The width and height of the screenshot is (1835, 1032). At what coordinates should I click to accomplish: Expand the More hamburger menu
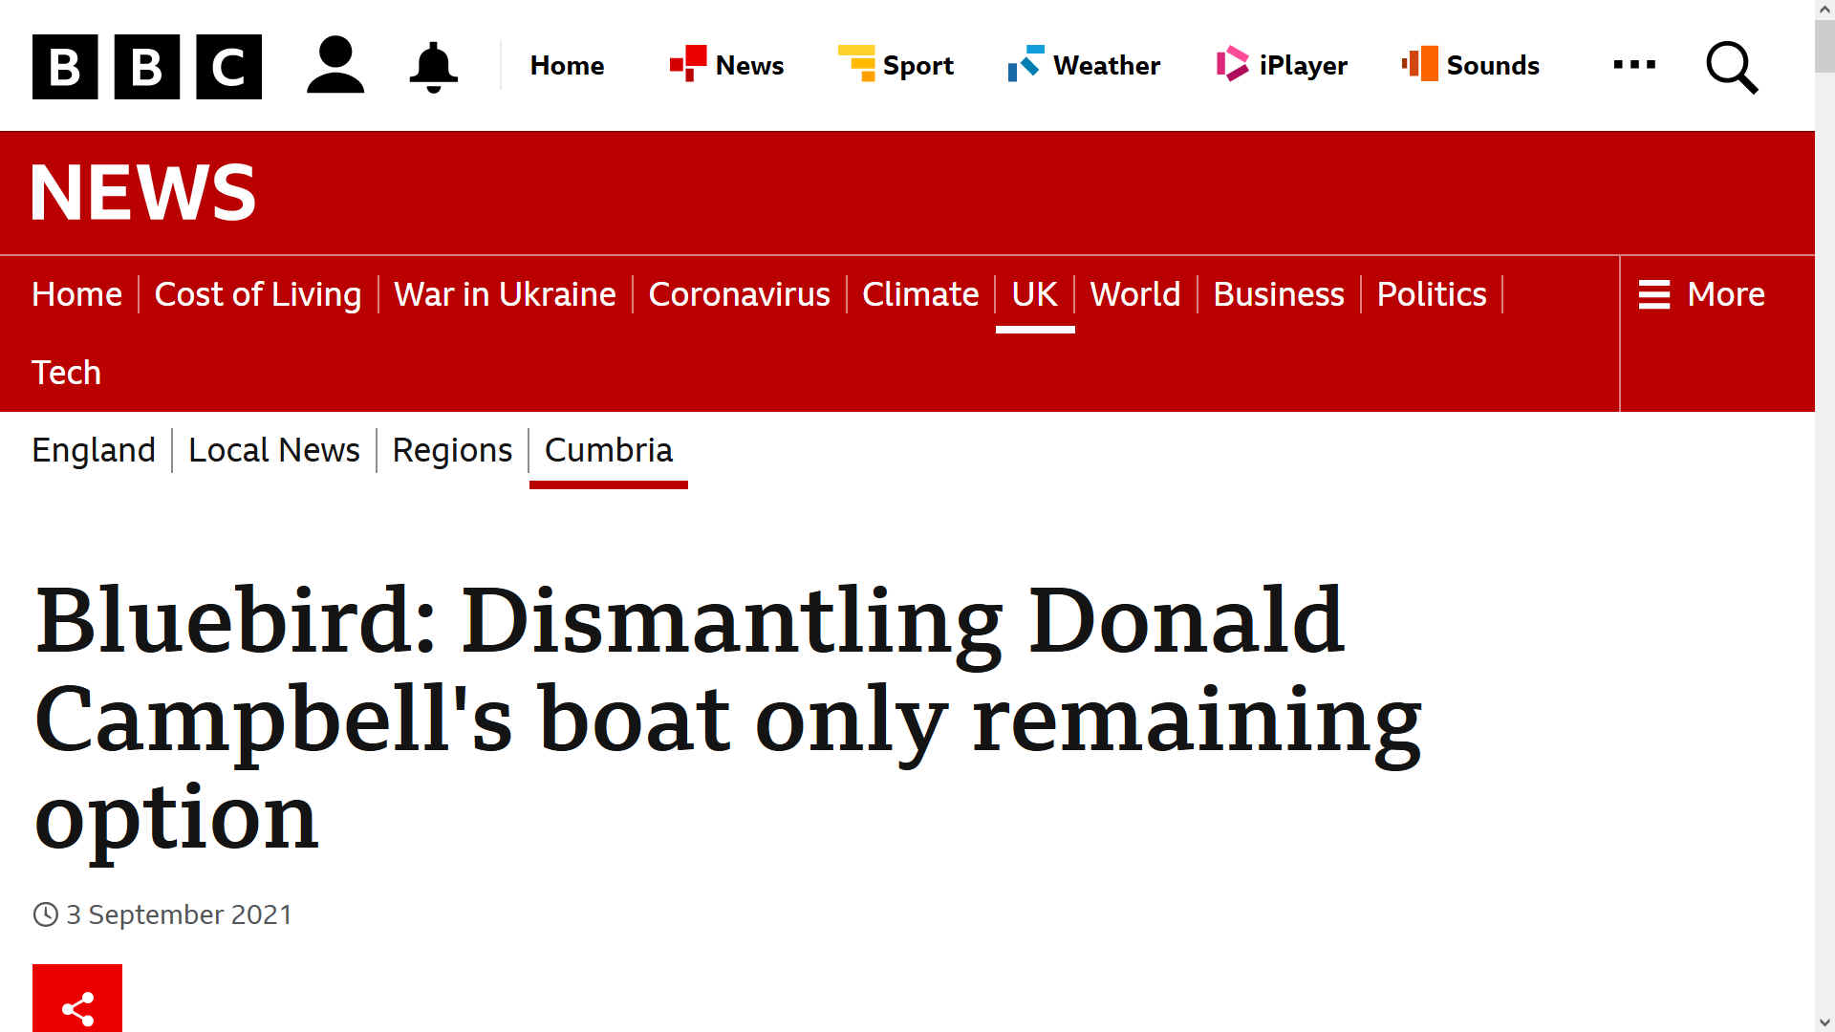tap(1702, 294)
